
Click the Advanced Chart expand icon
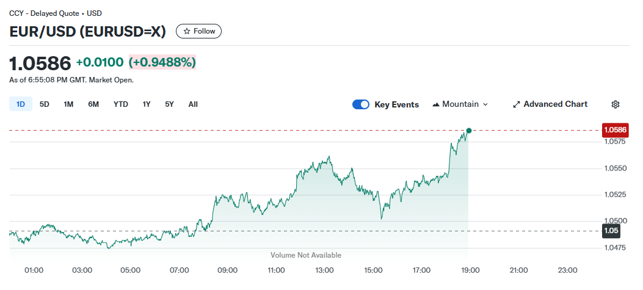[516, 104]
